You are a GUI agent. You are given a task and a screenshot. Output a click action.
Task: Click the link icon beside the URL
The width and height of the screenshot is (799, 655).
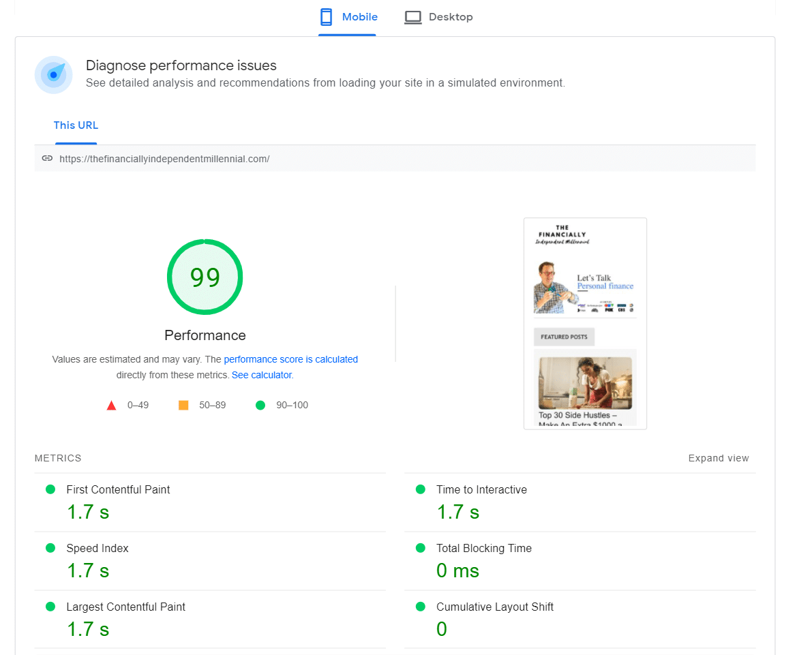[x=47, y=158]
